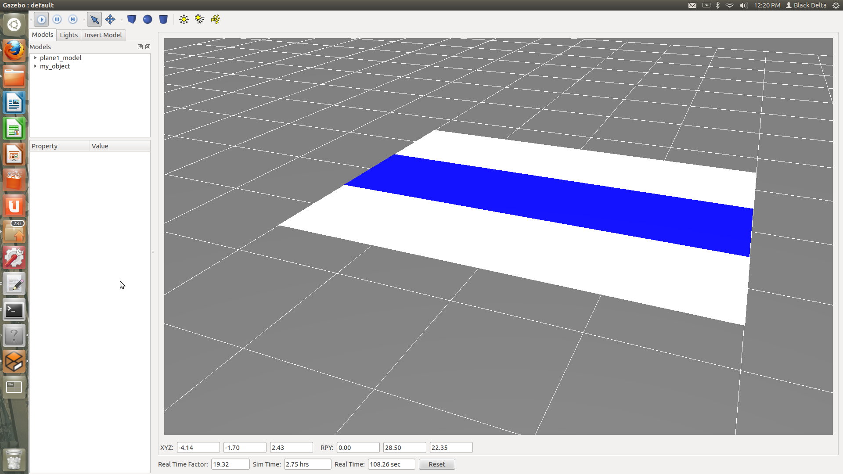Click the Property column header

click(59, 146)
